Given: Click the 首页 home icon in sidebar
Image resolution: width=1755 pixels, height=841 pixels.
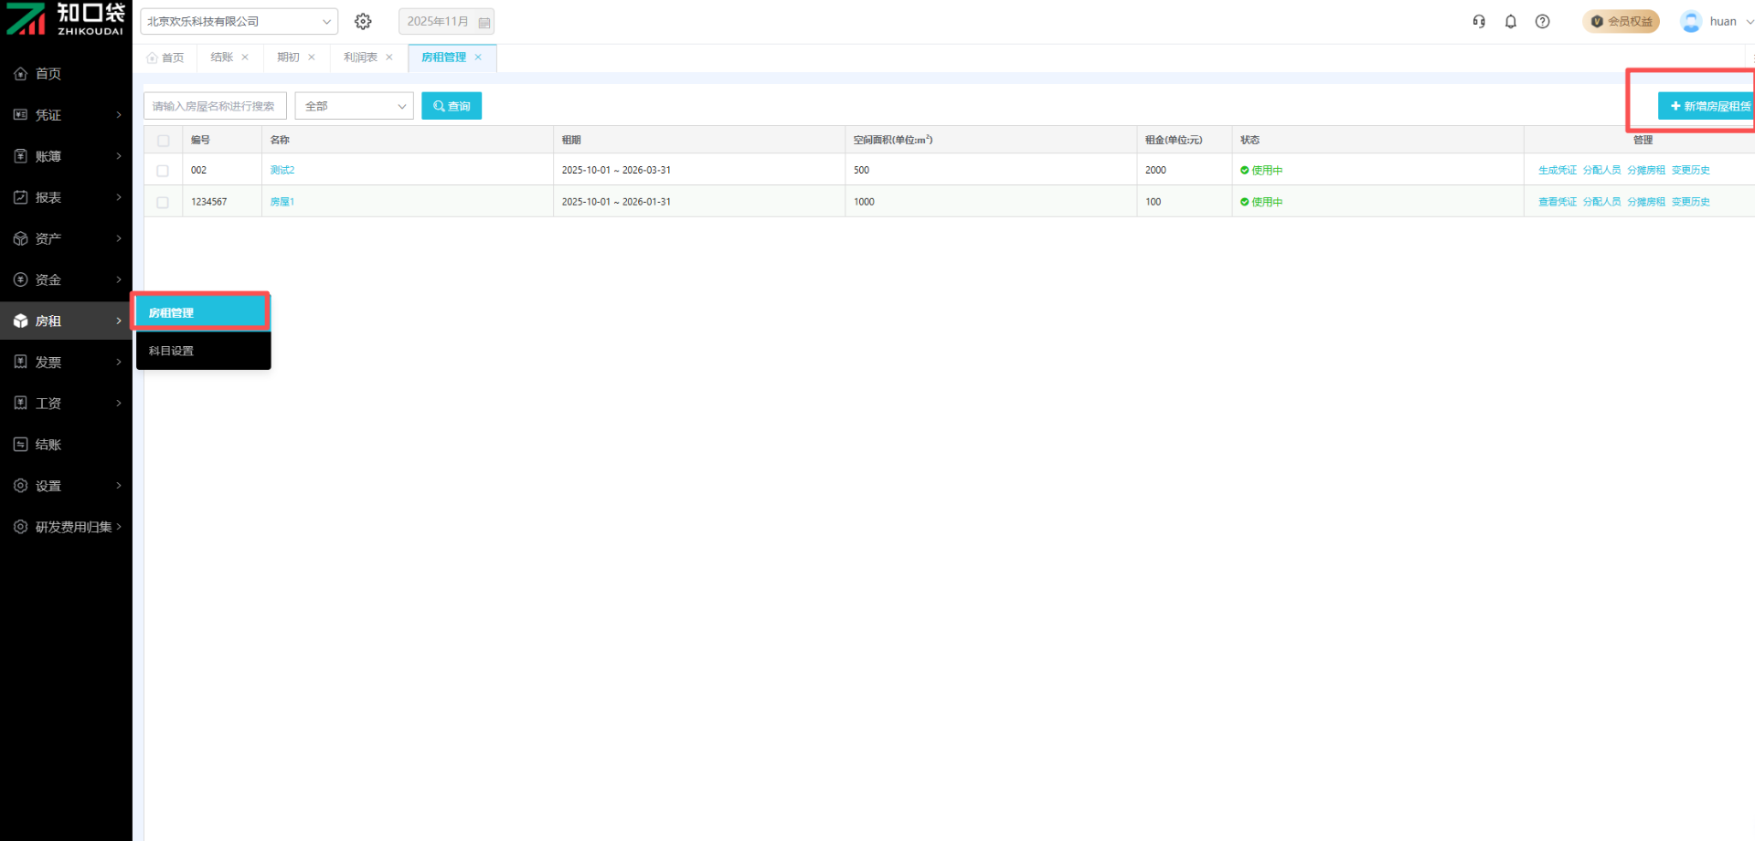Looking at the screenshot, I should (x=20, y=74).
